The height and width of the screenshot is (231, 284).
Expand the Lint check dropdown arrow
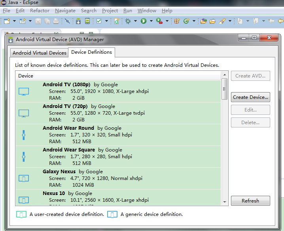coord(106,21)
